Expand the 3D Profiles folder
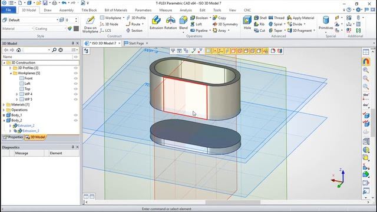Viewport: 377px width, 212px height. coord(11,68)
